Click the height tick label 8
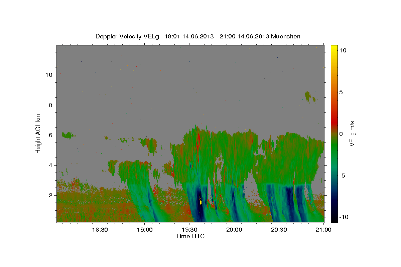This screenshot has height=267, width=401. click(x=51, y=105)
